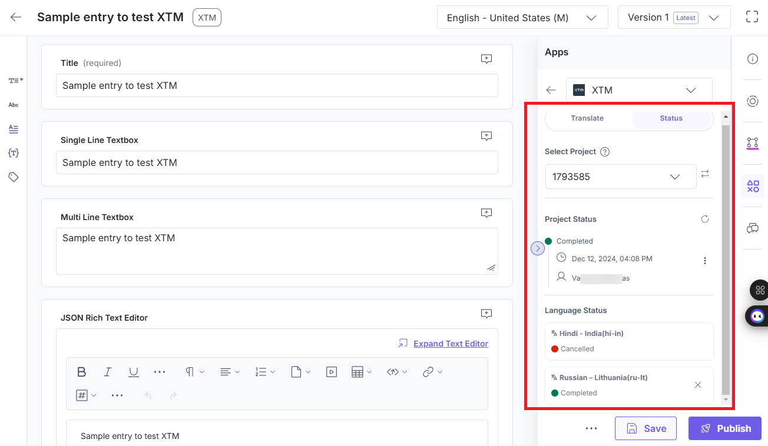This screenshot has height=446, width=768.
Task: Add comment on Multi Line Textbox field
Action: 486,213
